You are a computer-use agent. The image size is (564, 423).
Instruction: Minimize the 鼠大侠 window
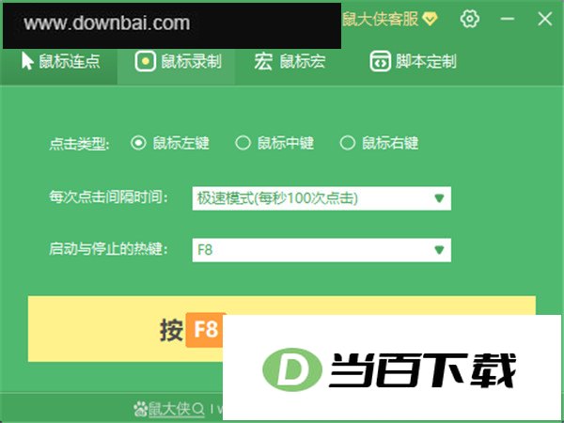pyautogui.click(x=508, y=19)
